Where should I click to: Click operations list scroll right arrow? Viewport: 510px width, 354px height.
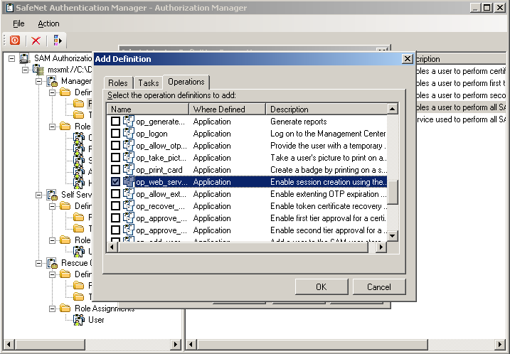[x=381, y=247]
